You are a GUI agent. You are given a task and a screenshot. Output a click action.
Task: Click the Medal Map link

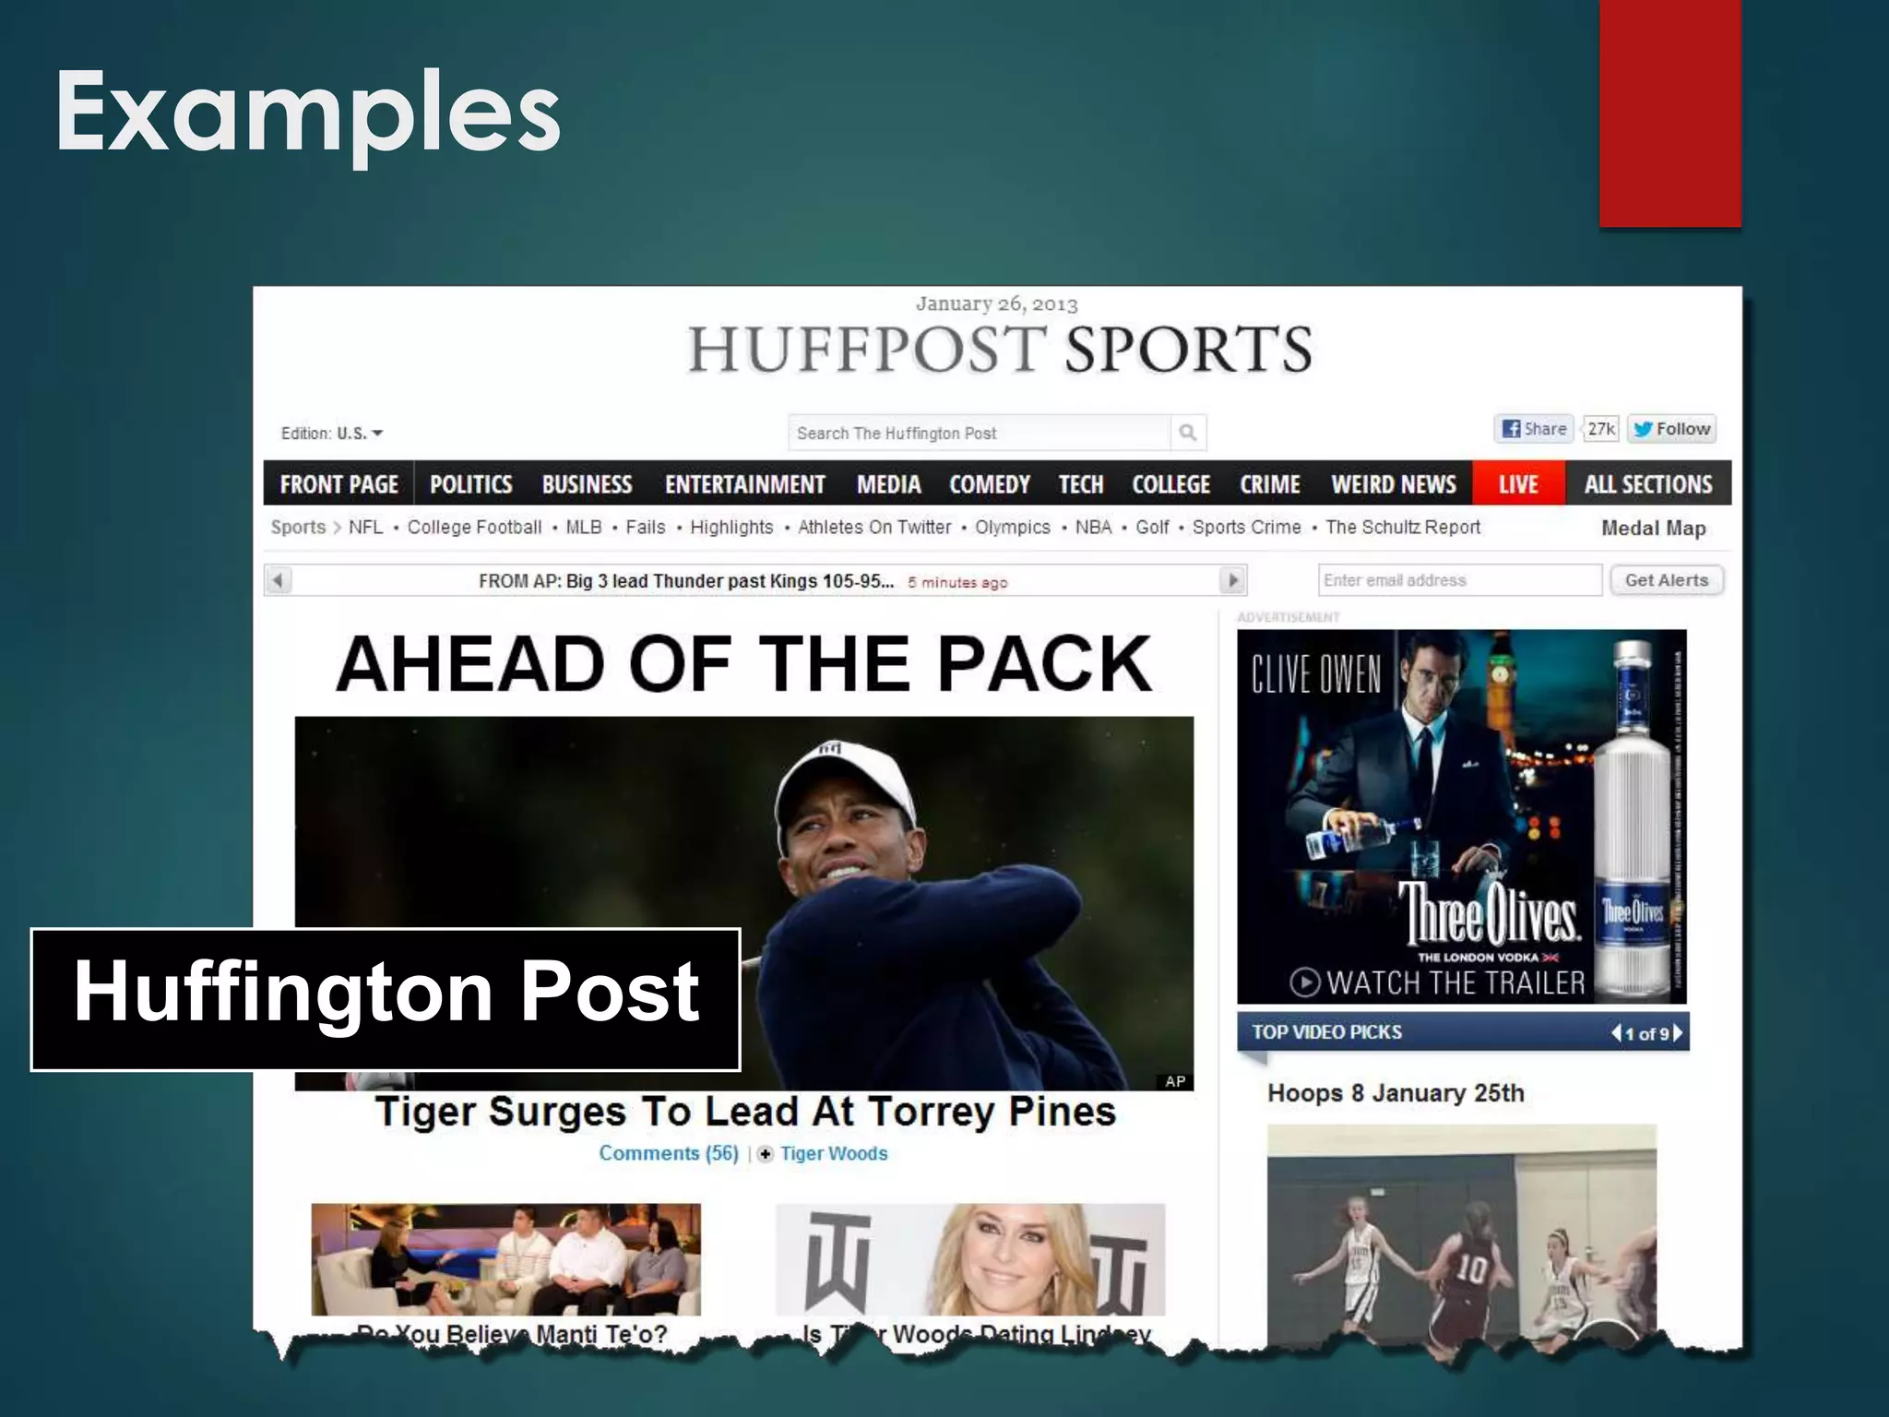(x=1653, y=529)
